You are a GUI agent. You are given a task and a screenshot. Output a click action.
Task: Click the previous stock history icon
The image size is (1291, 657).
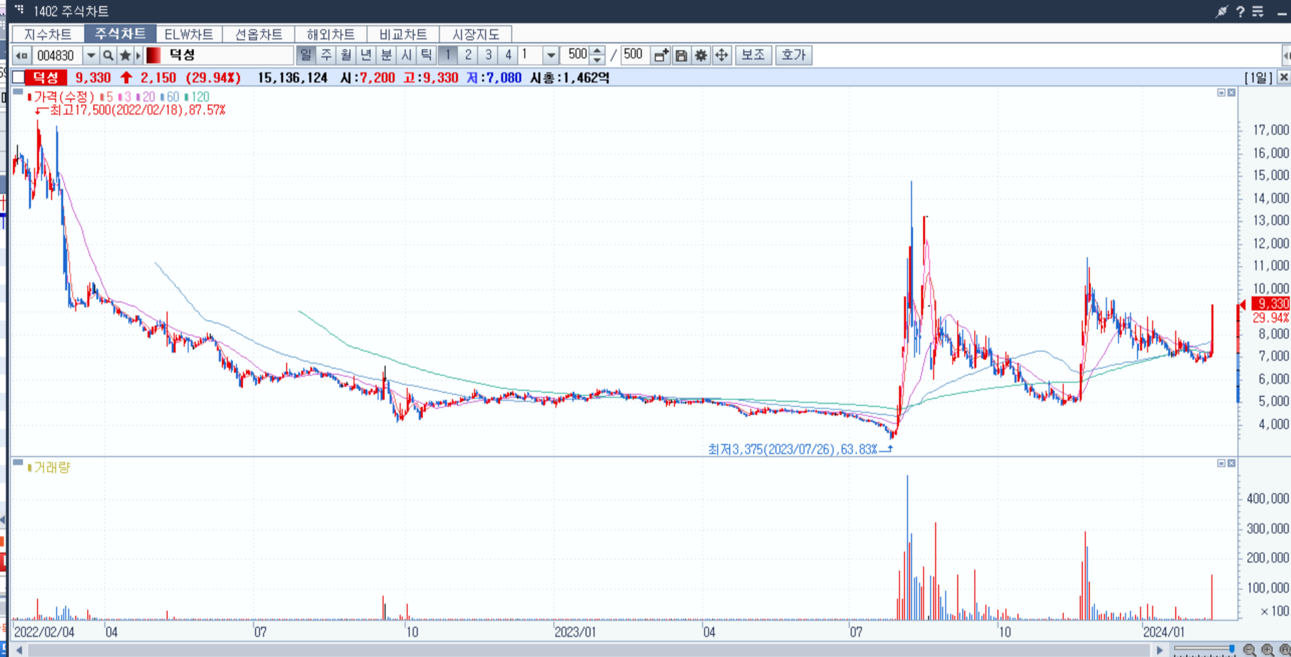point(22,55)
